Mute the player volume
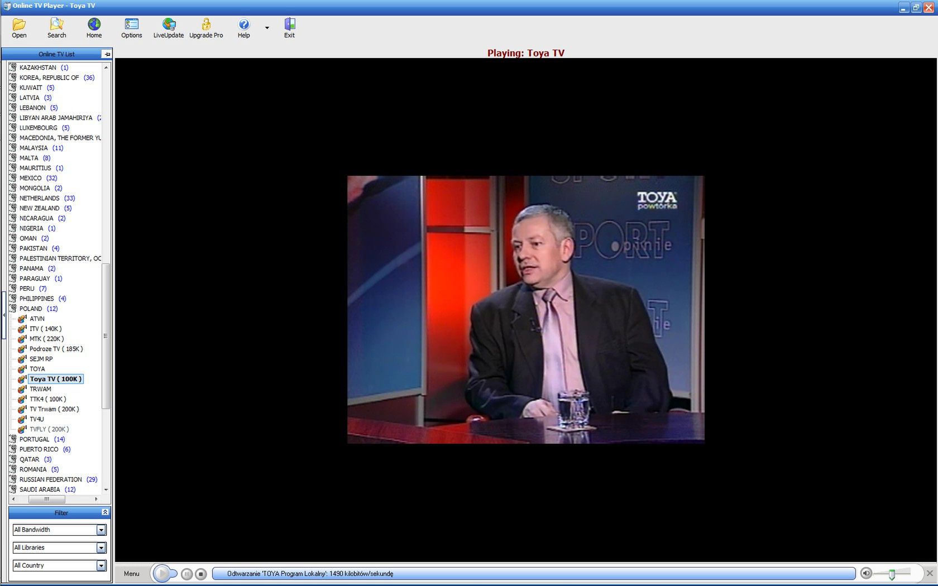The width and height of the screenshot is (938, 586). tap(866, 573)
